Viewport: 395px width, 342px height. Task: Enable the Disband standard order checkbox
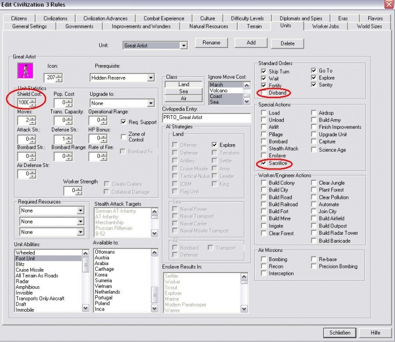pos(263,93)
